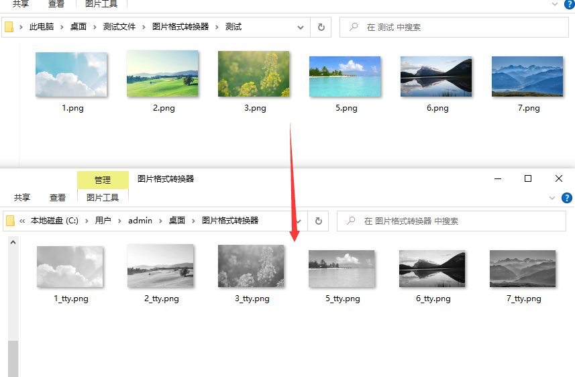Click the search box 在 图片格式转换器 中搜索
The image size is (575, 377).
coord(452,221)
